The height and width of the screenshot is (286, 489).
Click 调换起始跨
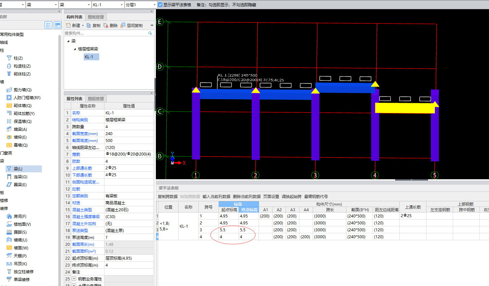tap(292, 196)
